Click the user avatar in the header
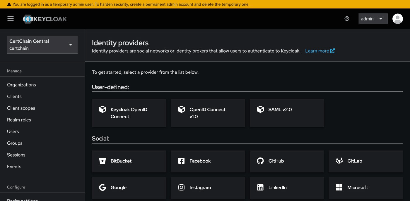Image resolution: width=410 pixels, height=201 pixels. click(x=397, y=18)
